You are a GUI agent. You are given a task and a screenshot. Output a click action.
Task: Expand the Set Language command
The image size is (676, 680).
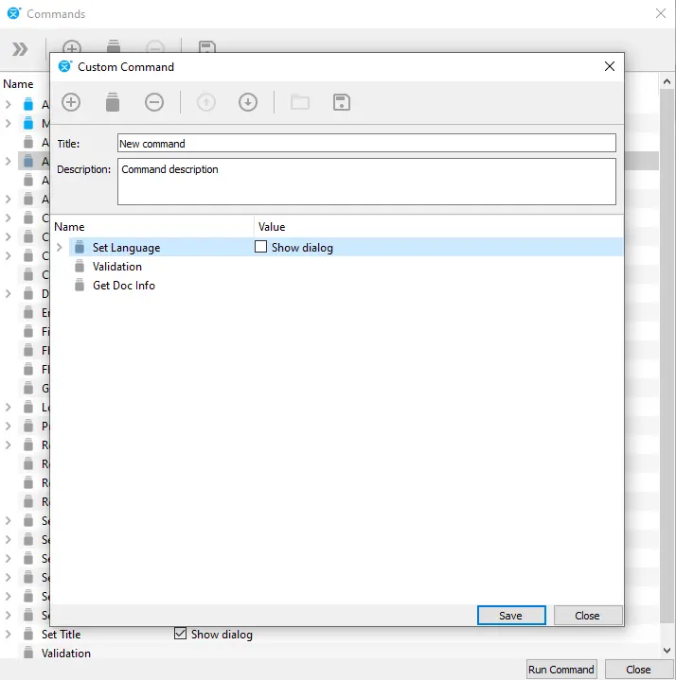pyautogui.click(x=60, y=247)
